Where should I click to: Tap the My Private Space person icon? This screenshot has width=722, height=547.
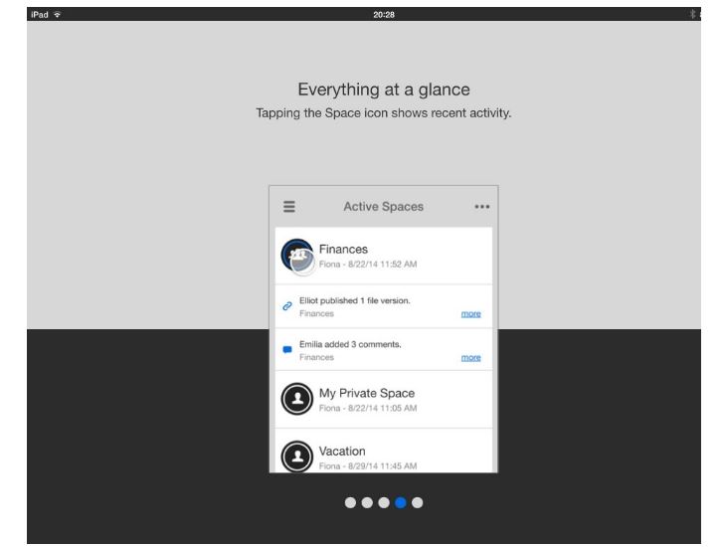point(297,399)
